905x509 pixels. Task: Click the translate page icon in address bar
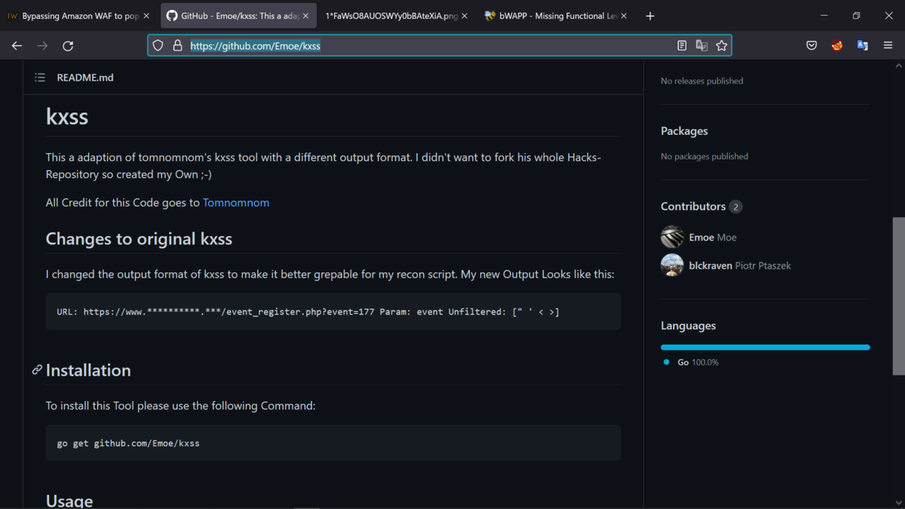[x=701, y=46]
